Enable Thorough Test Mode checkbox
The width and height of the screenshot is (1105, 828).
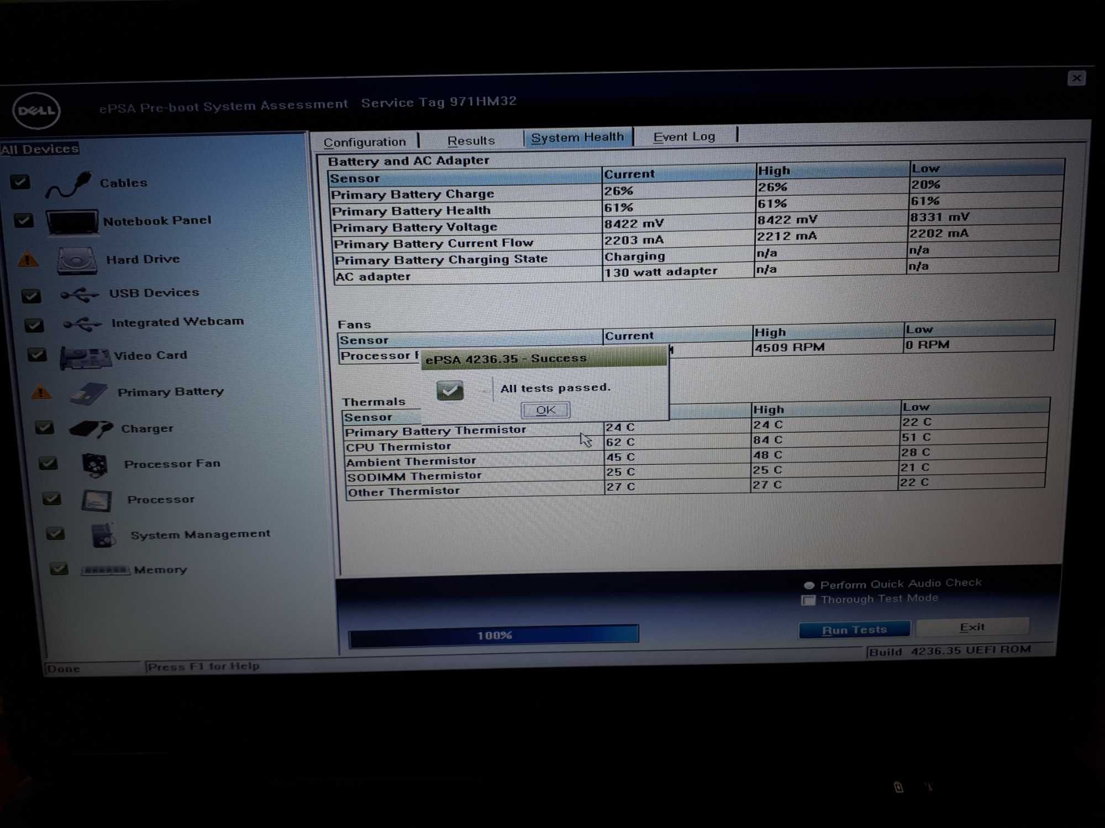pos(808,600)
